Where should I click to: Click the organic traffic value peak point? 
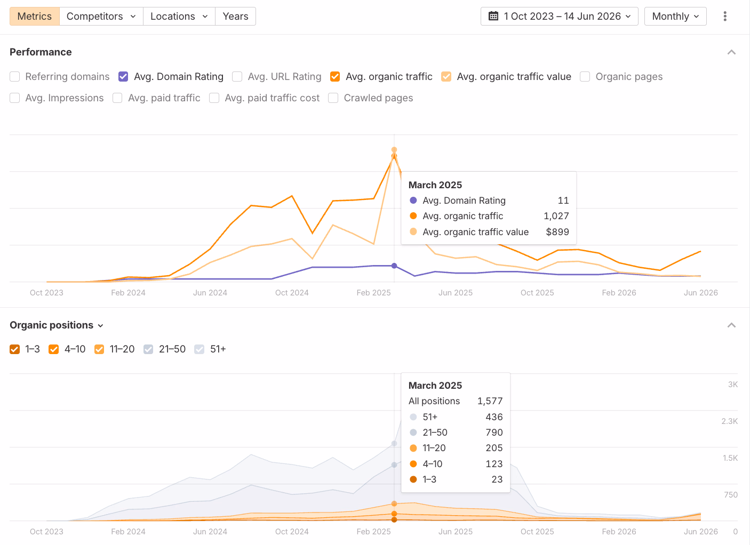point(394,150)
